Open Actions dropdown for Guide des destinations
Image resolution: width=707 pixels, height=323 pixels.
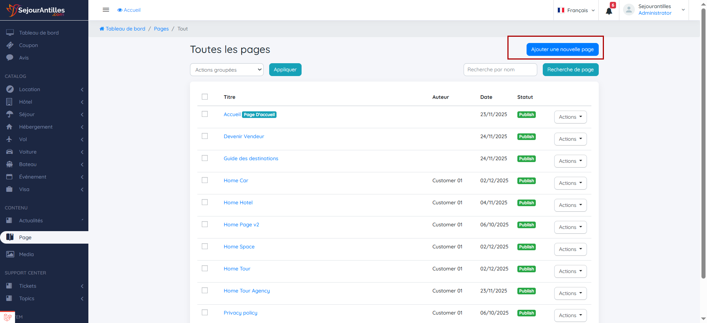570,161
